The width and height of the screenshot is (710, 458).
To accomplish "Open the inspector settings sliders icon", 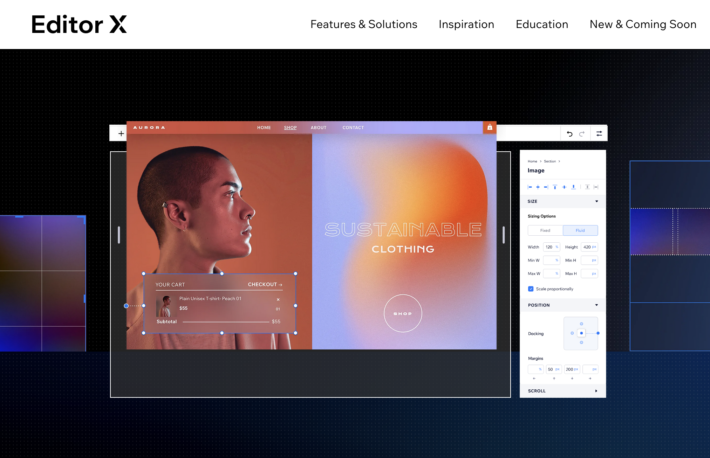I will [599, 134].
